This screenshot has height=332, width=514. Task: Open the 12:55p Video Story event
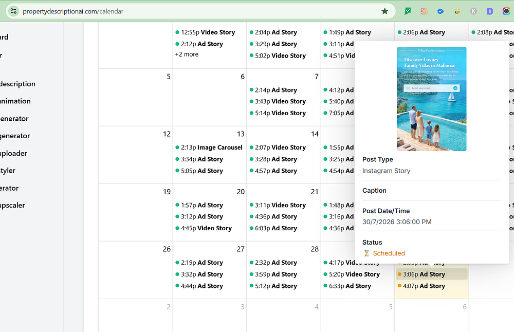pyautogui.click(x=205, y=32)
